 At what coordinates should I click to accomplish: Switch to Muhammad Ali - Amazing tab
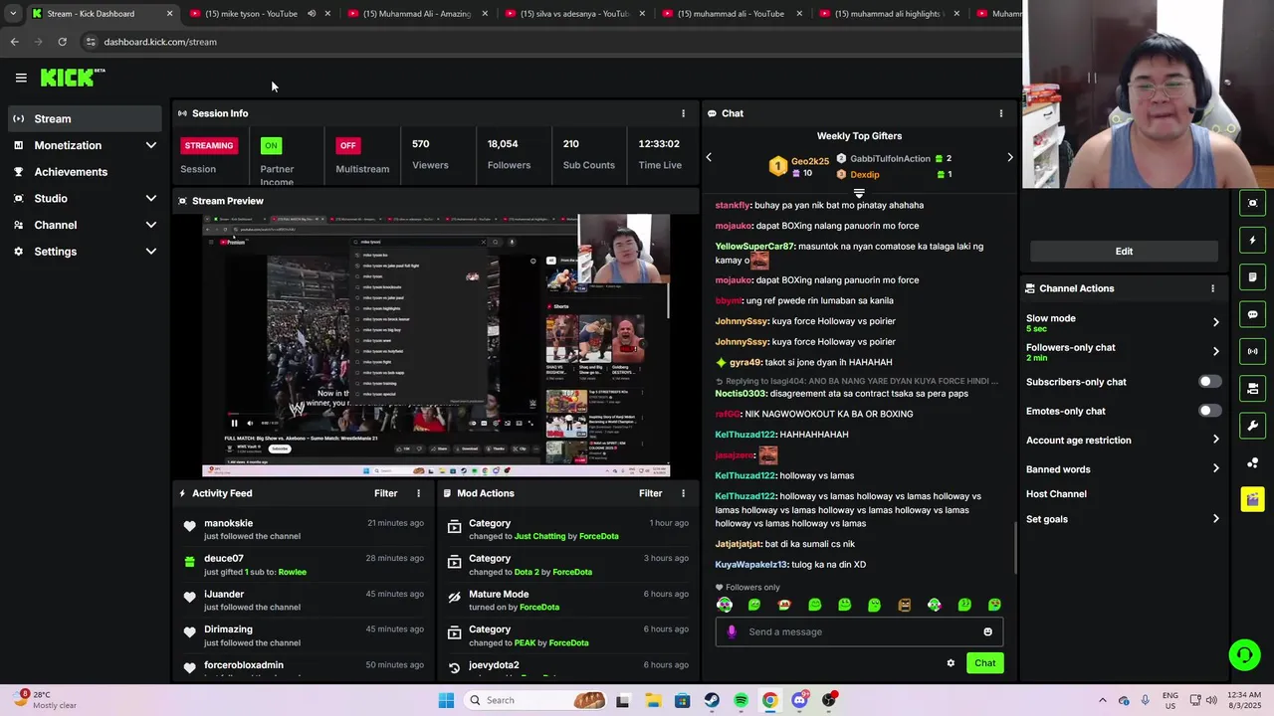pos(417,14)
